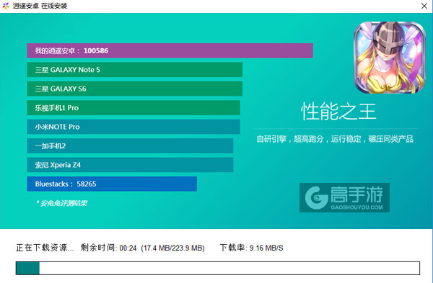
Task: Select the 索尼 Xperia Z4 bar
Action: pyautogui.click(x=130, y=165)
